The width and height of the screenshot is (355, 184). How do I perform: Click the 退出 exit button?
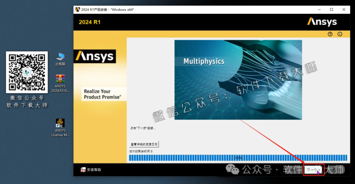(336, 169)
